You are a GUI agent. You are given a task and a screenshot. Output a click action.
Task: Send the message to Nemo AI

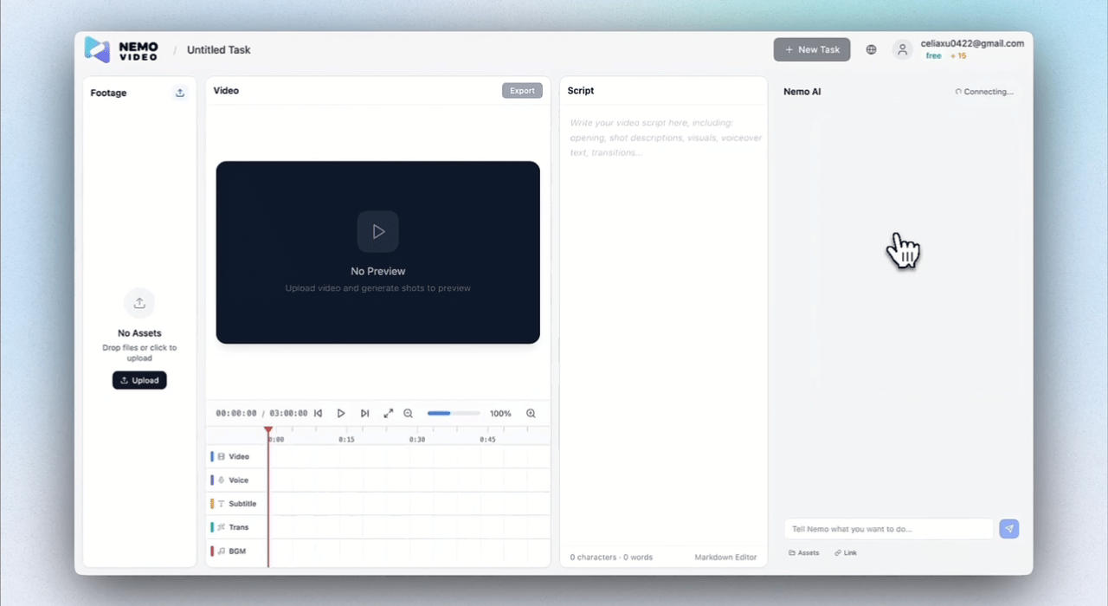pos(1008,529)
